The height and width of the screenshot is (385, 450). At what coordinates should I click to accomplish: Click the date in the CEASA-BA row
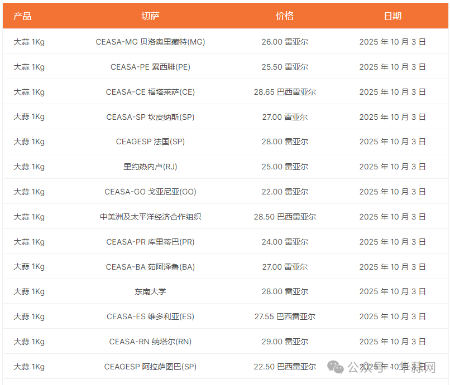pos(392,267)
